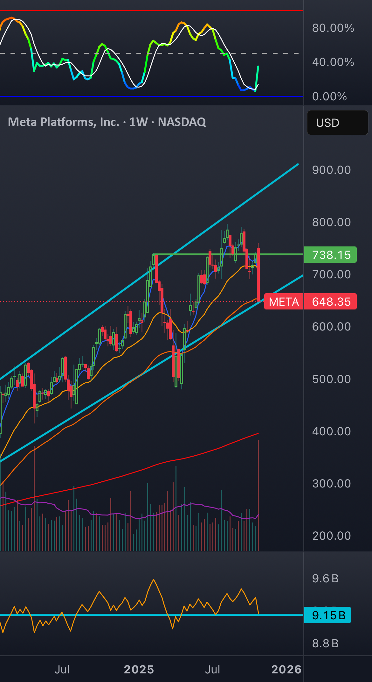Open the USD currency selector
The width and height of the screenshot is (372, 682).
tap(337, 123)
